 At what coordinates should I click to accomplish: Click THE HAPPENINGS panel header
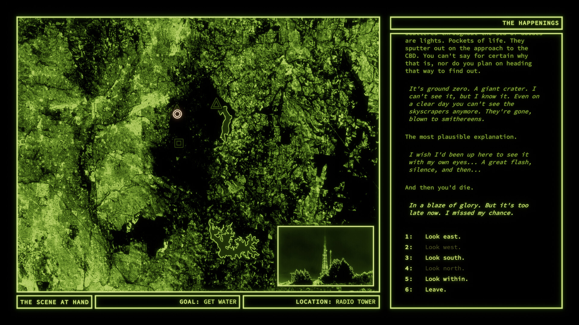pos(530,23)
